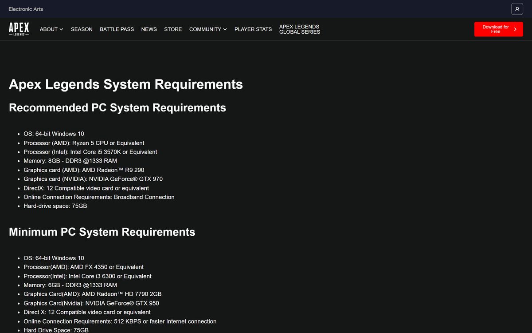Click the 512 KBPS or faster Internet line
This screenshot has width=532, height=333.
pyautogui.click(x=120, y=321)
